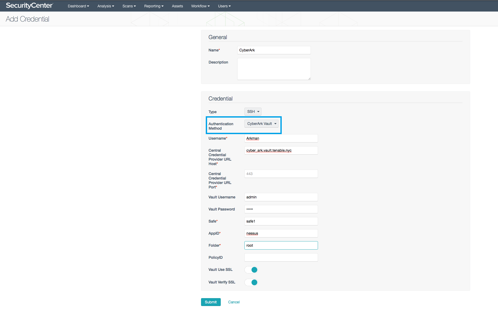Open the Dashboard menu
Screen dimensions: 498x327
point(78,6)
